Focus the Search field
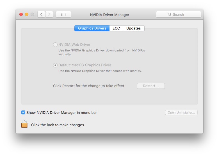 [179, 14]
